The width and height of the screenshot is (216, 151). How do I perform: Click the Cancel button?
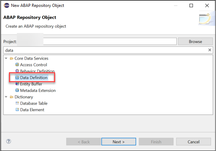(x=193, y=142)
